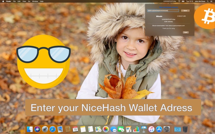
Task: Click the NiceHash address input field
Action: click(163, 11)
